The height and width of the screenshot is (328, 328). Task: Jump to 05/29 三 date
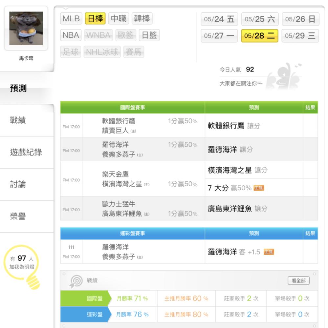tap(300, 36)
